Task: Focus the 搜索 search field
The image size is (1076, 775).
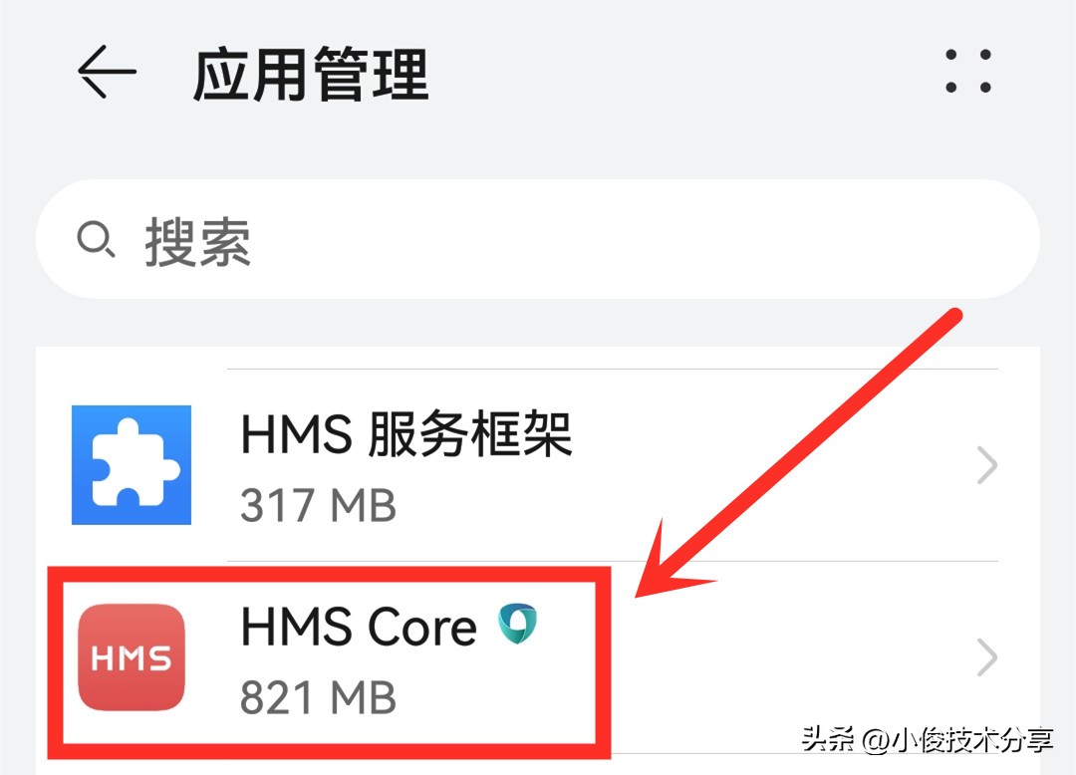Action: [538, 239]
